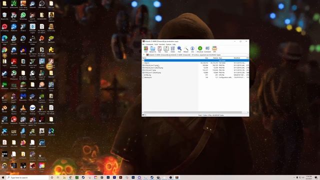This screenshot has height=180, width=320.
Task: Open Steam desktop shortcut
Action: click(x=4, y=74)
